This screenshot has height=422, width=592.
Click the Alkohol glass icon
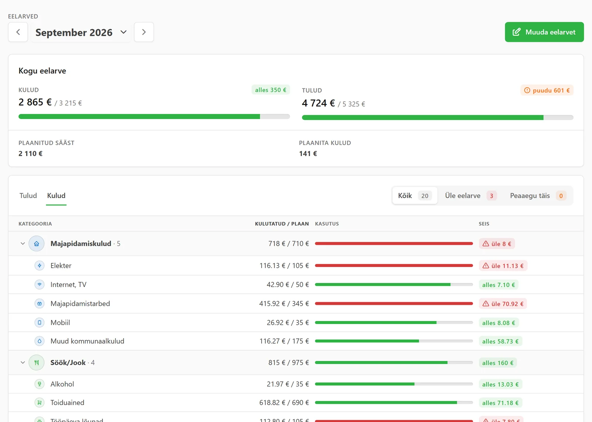(x=40, y=384)
